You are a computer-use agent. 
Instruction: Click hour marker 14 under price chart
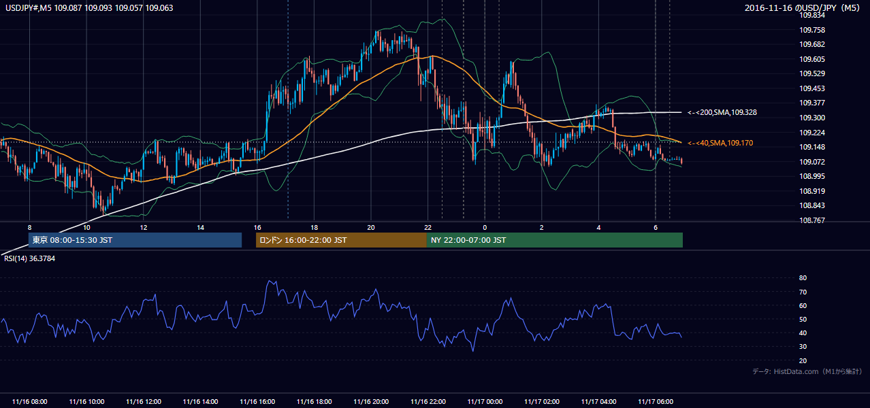(200, 227)
